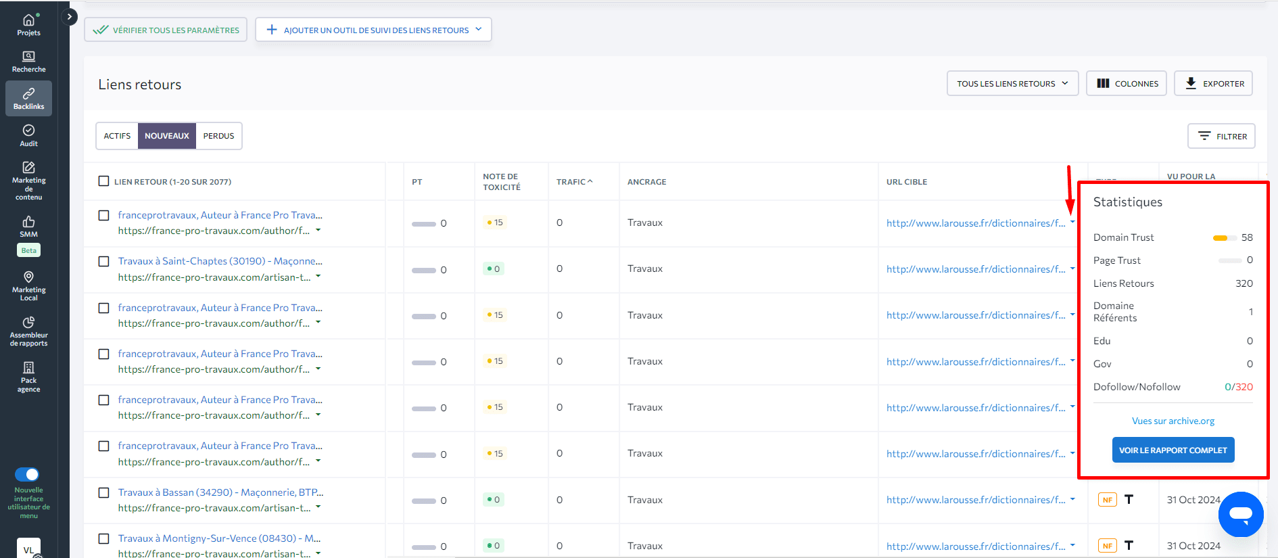The image size is (1278, 558).
Task: Expand Saint-Chaptes row larousse URL arrow
Action: click(1072, 269)
